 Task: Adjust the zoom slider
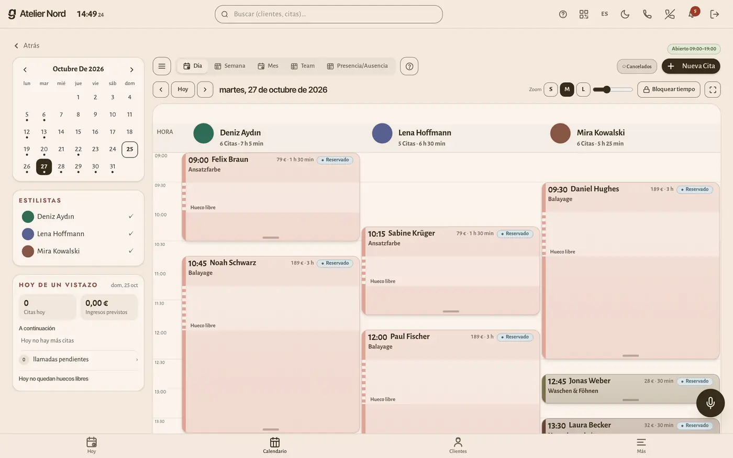pyautogui.click(x=613, y=90)
